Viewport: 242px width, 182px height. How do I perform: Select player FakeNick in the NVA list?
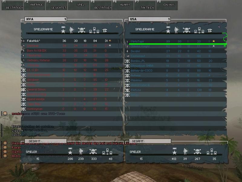pos(34,41)
